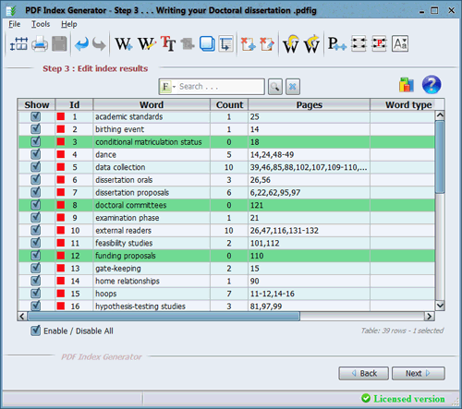Viewport: 462px width, 409px height.
Task: Click pages cell '6,22,62,95,97'
Action: pos(310,192)
